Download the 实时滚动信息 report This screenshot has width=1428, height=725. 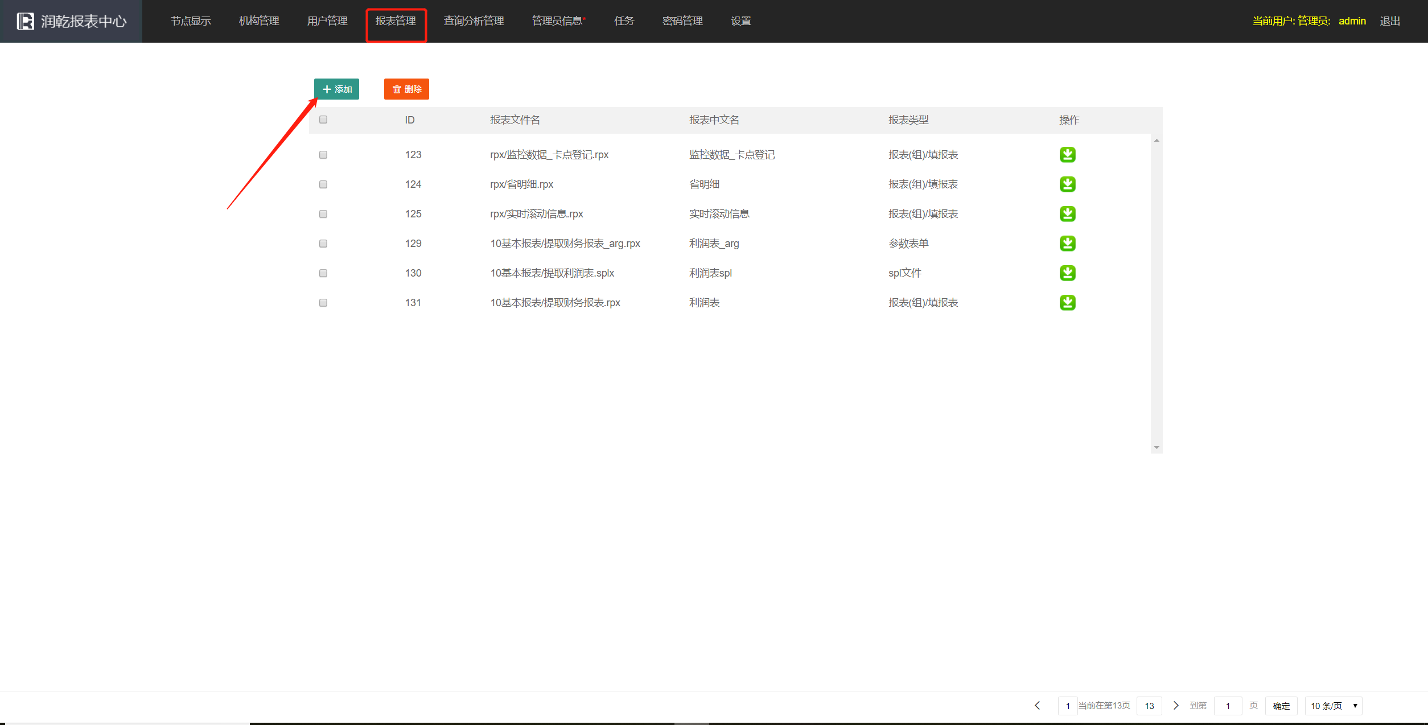1067,214
